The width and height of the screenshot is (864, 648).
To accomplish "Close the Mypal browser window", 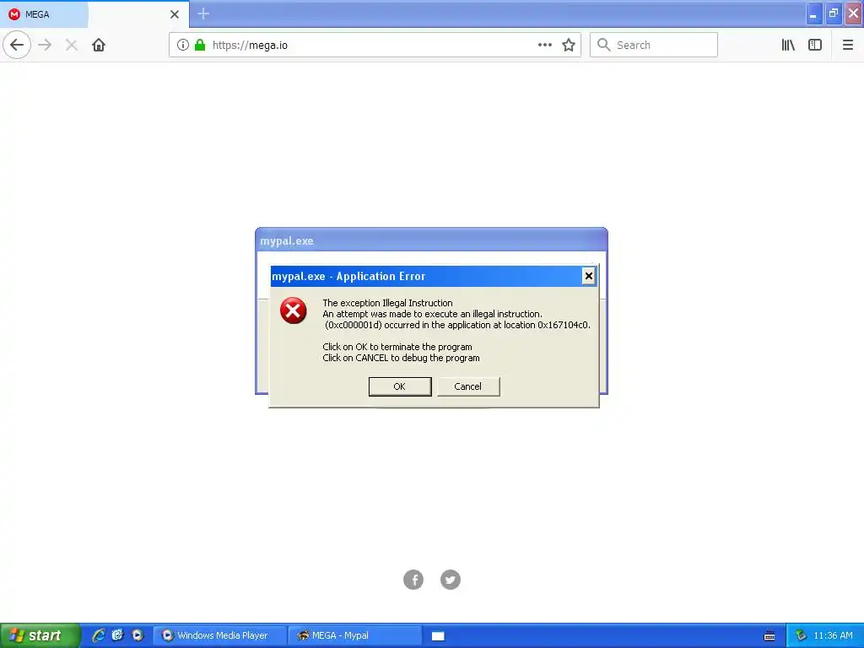I will [x=854, y=13].
